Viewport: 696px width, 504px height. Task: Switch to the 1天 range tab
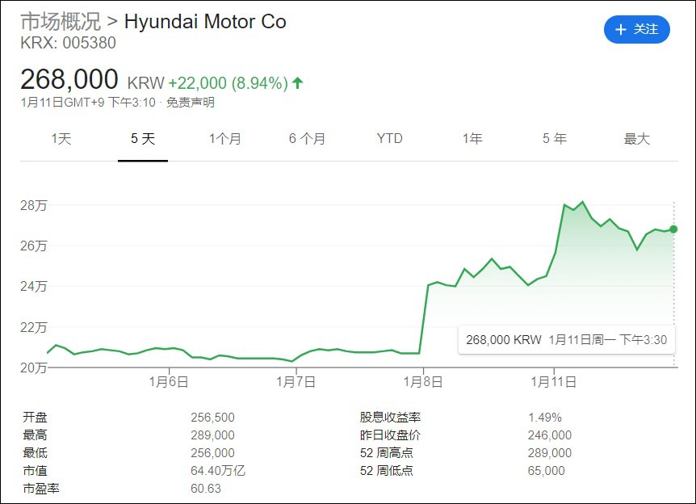61,139
